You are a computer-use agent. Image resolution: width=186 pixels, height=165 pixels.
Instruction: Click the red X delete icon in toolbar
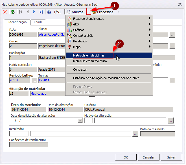pyautogui.click(x=5, y=12)
